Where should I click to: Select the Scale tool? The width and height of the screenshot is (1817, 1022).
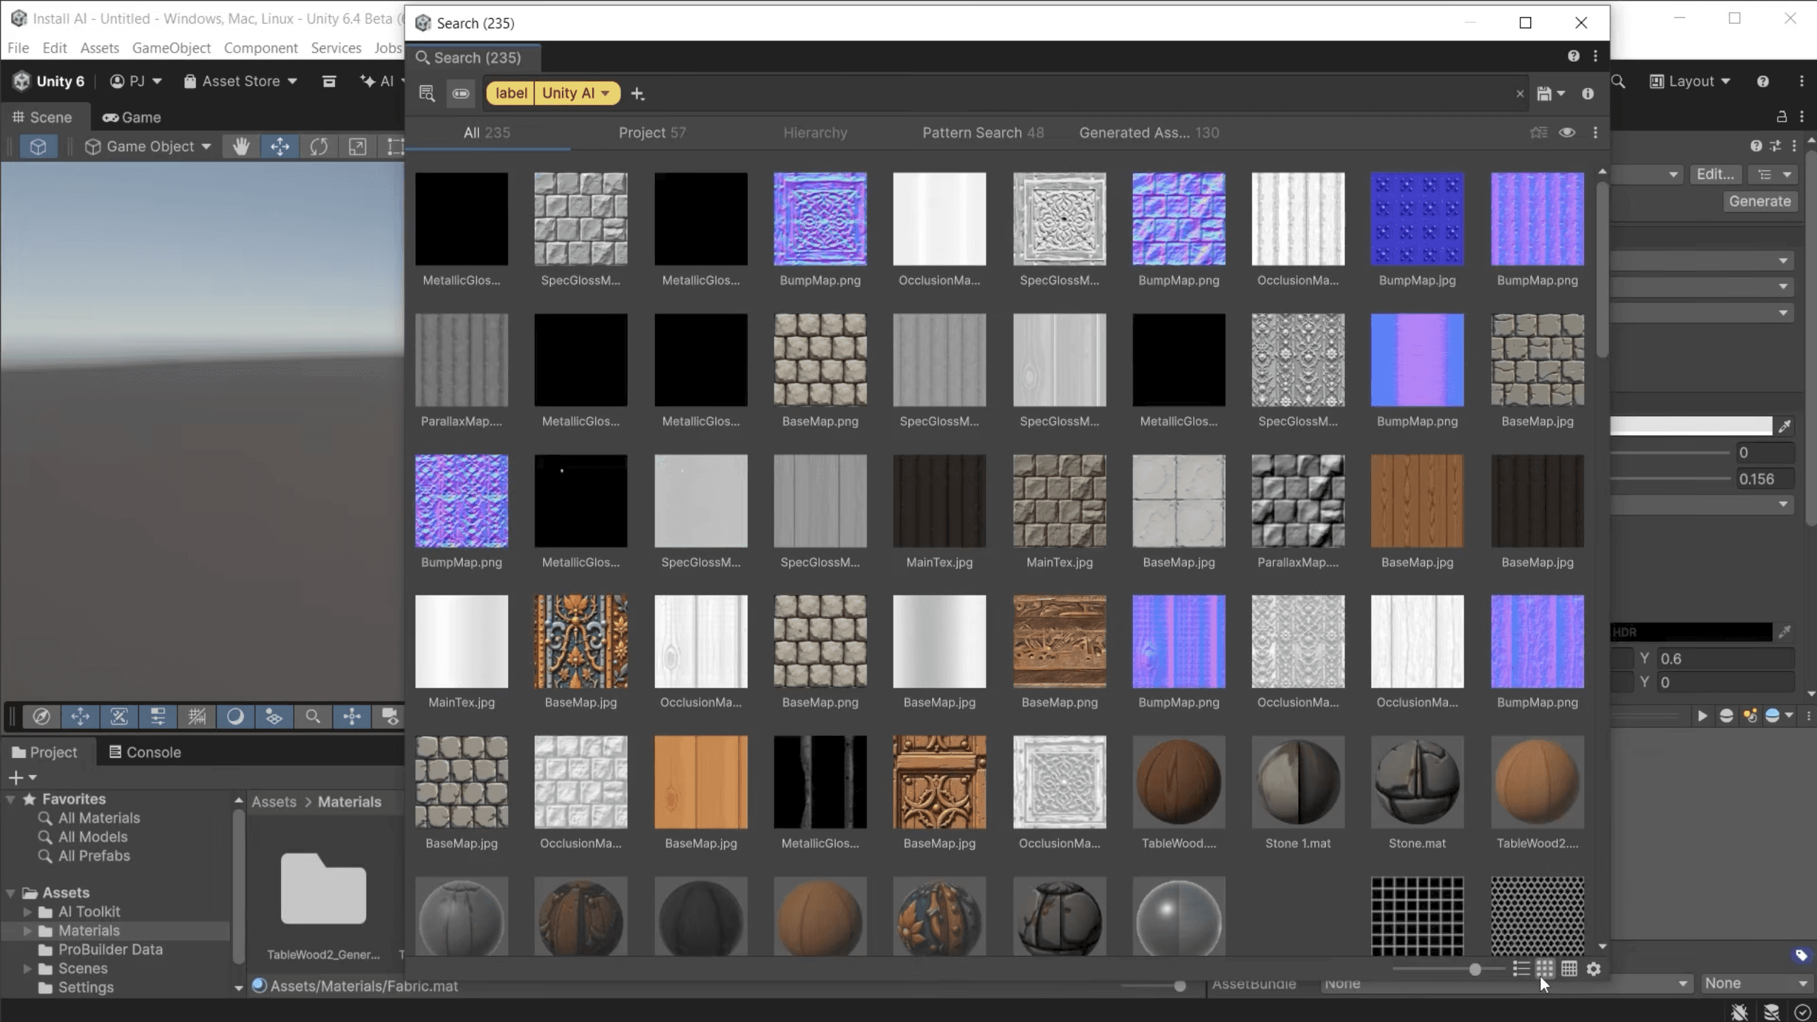(357, 146)
